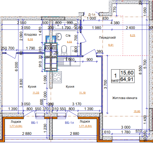
Task: Select the 3 170 dimension text
Action: pyautogui.click(x=77, y=104)
